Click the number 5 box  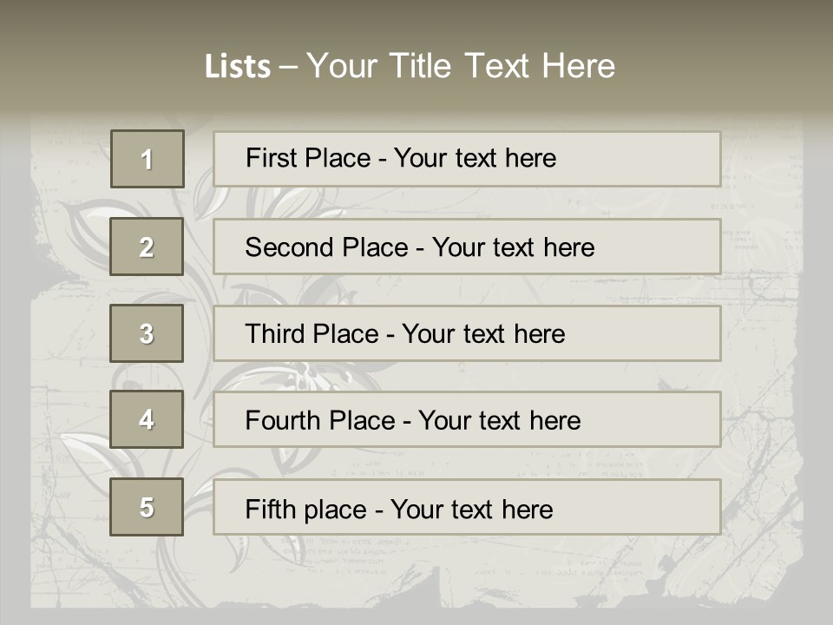coord(147,506)
